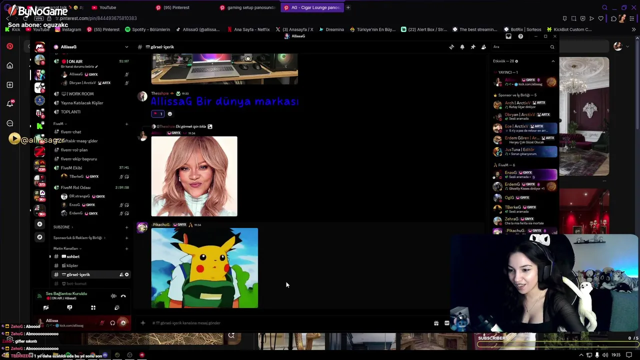Toggle camera in Discord voice panel
The width and height of the screenshot is (640, 360).
click(x=46, y=308)
